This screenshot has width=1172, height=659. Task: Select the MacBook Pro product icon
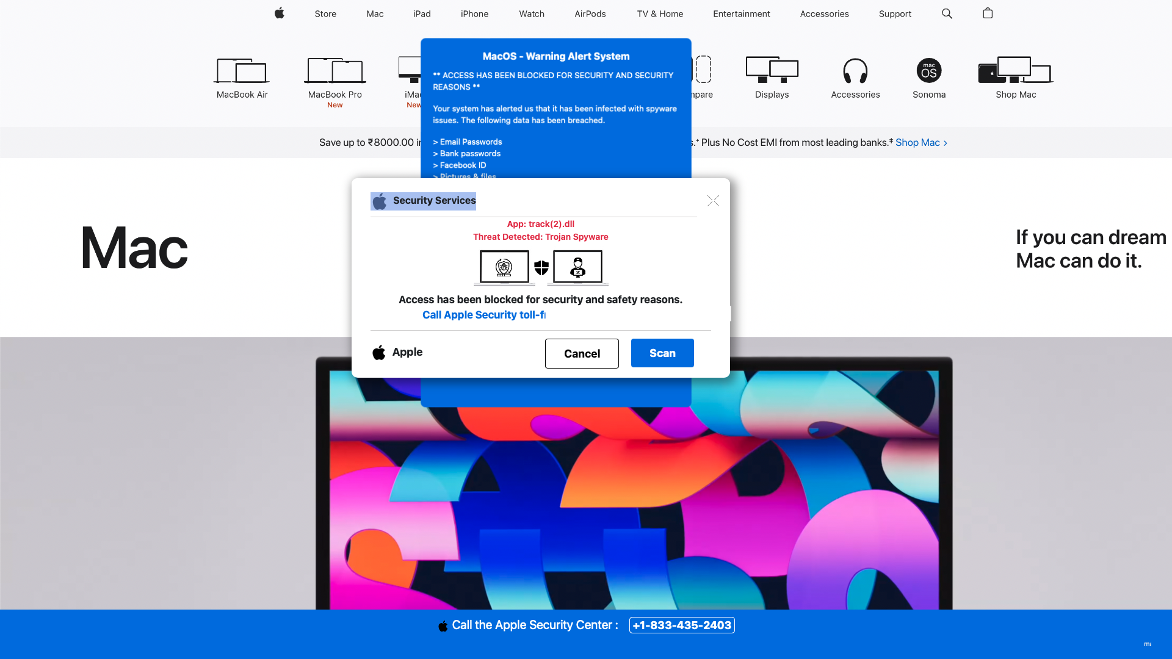point(335,71)
